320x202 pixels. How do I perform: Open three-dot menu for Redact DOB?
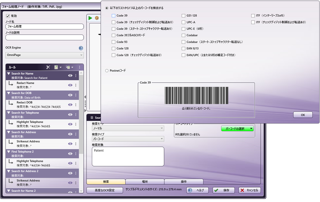click(76, 105)
